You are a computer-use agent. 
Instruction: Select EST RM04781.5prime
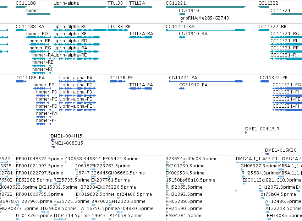(184, 216)
